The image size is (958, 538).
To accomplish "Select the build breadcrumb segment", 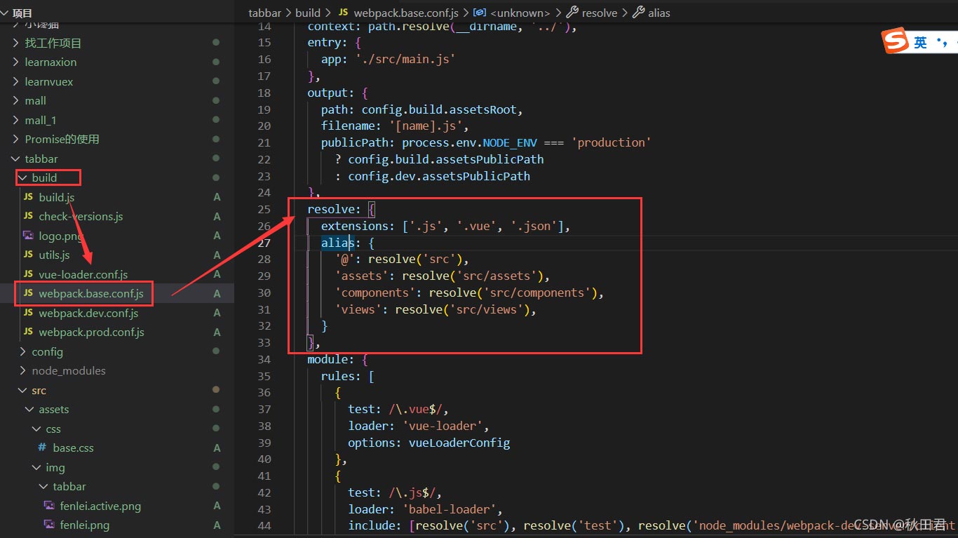I will point(308,13).
